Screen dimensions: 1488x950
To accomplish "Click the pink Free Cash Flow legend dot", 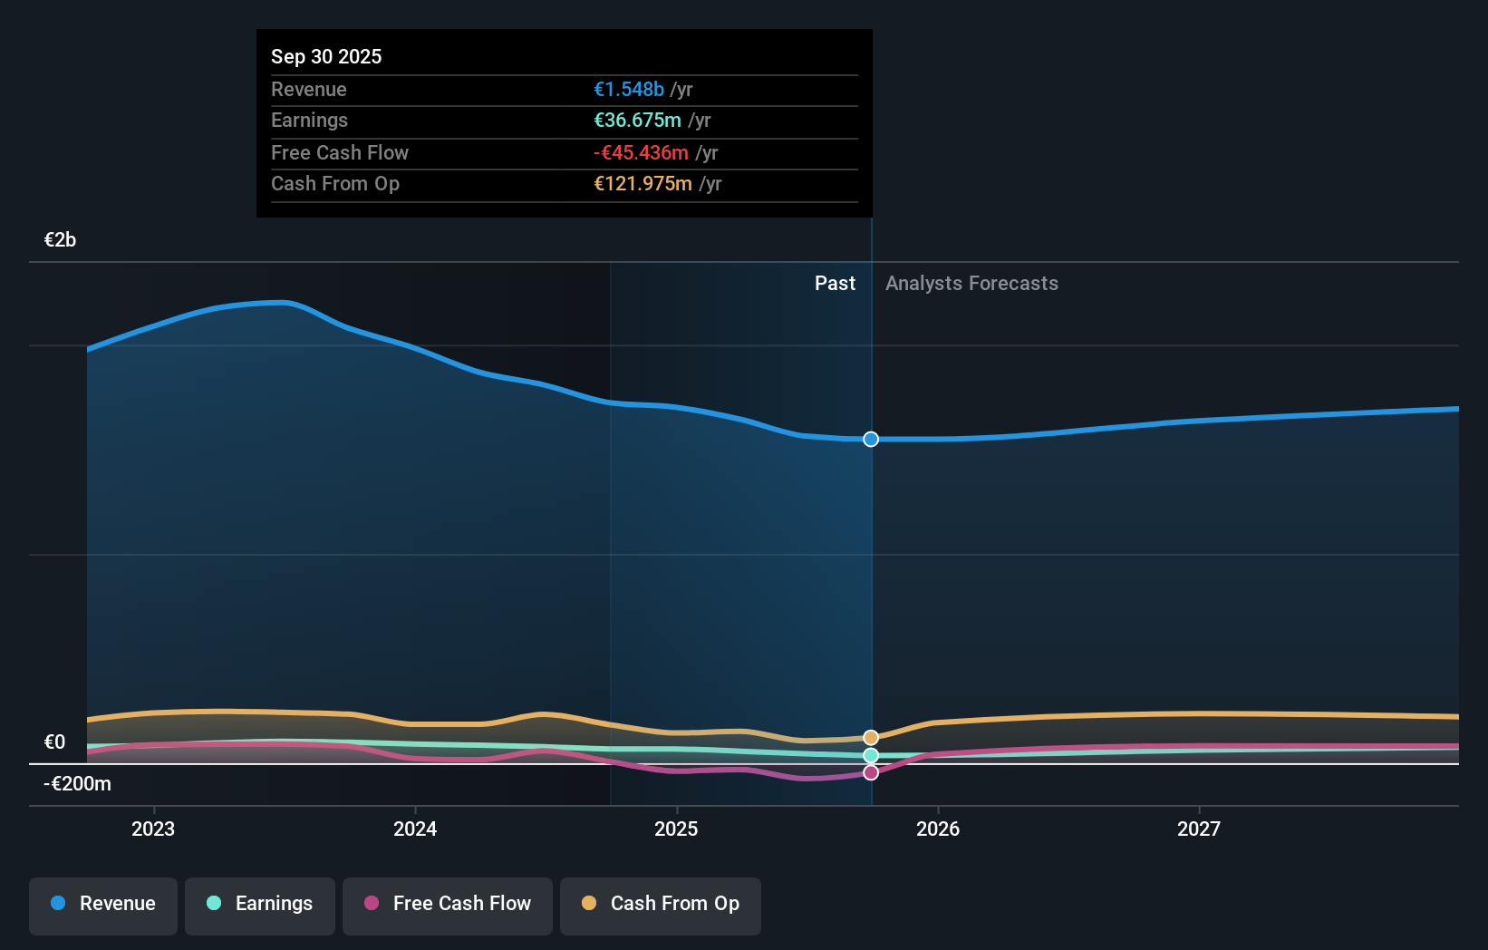I will (x=372, y=904).
